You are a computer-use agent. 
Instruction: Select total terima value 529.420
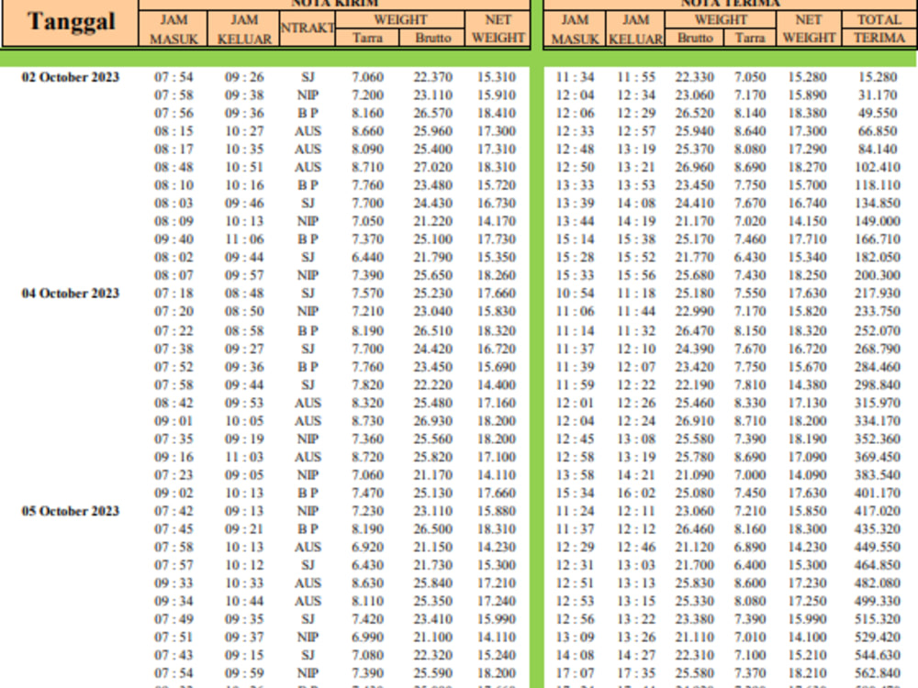(878, 638)
